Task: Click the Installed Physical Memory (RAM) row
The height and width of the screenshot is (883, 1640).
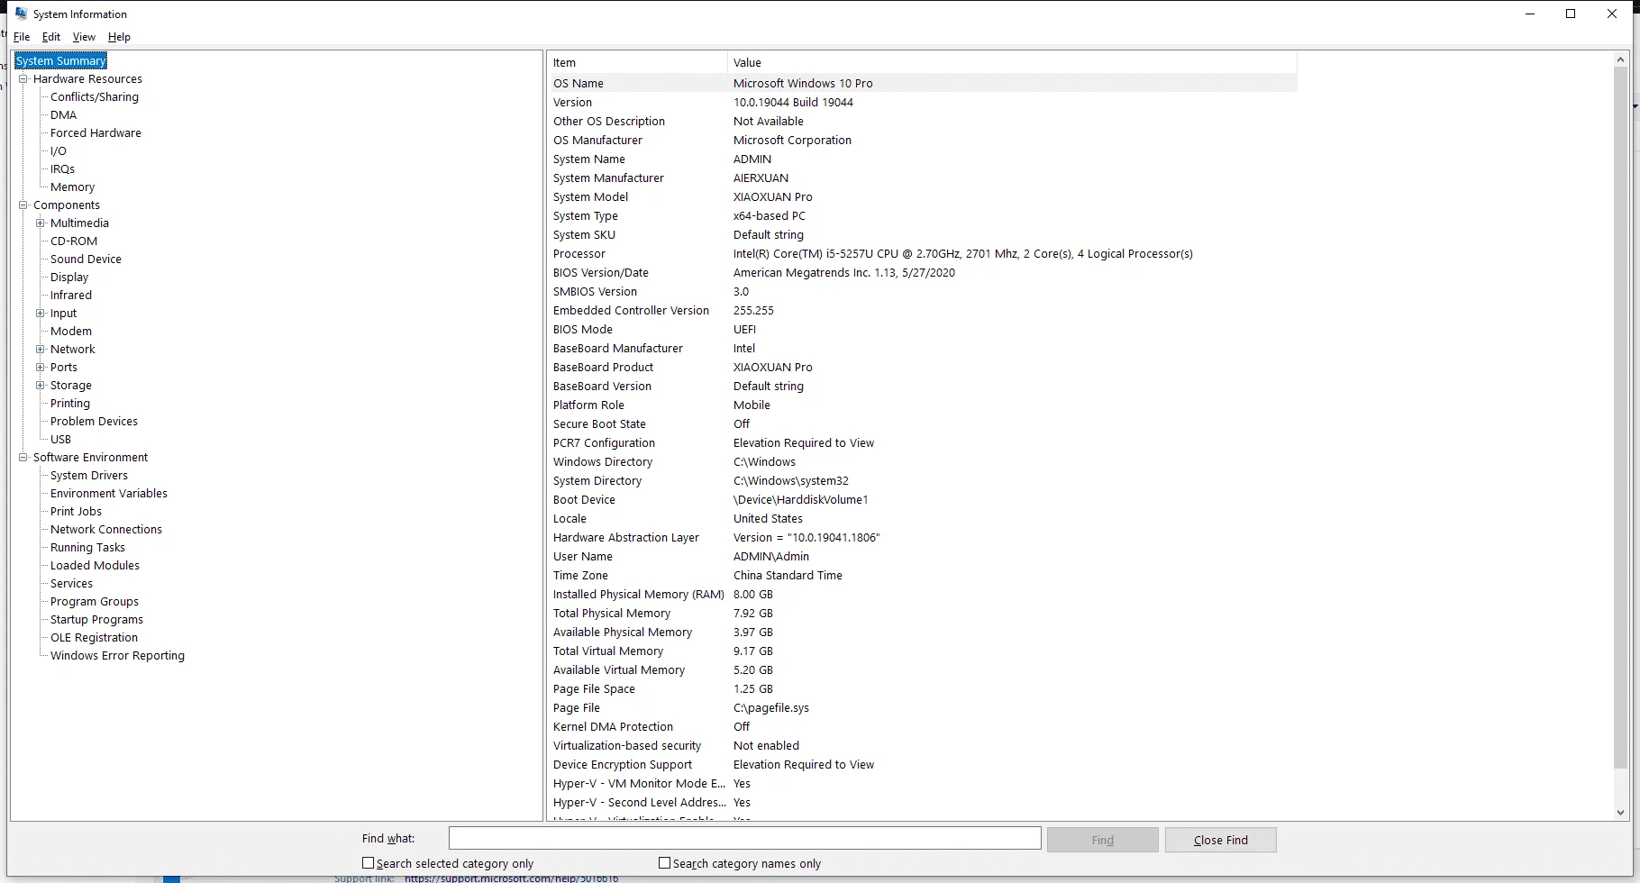Action: tap(923, 595)
